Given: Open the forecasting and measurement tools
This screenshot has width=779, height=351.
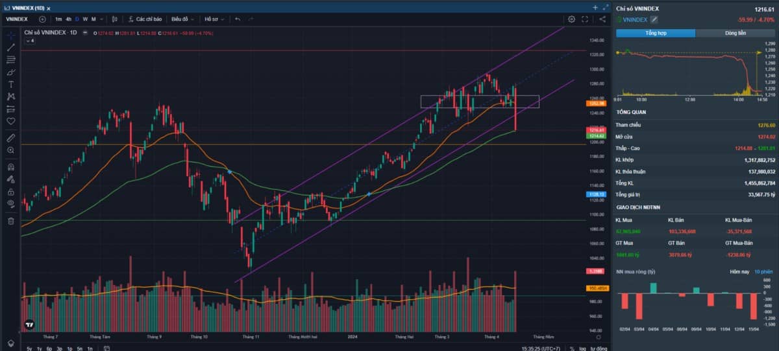Looking at the screenshot, I should [11, 109].
